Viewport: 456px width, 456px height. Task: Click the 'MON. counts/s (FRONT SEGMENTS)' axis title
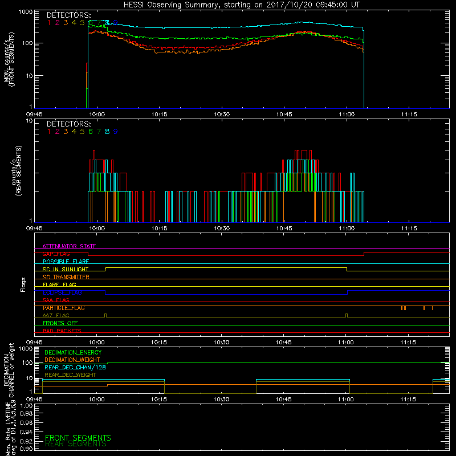tap(9, 59)
